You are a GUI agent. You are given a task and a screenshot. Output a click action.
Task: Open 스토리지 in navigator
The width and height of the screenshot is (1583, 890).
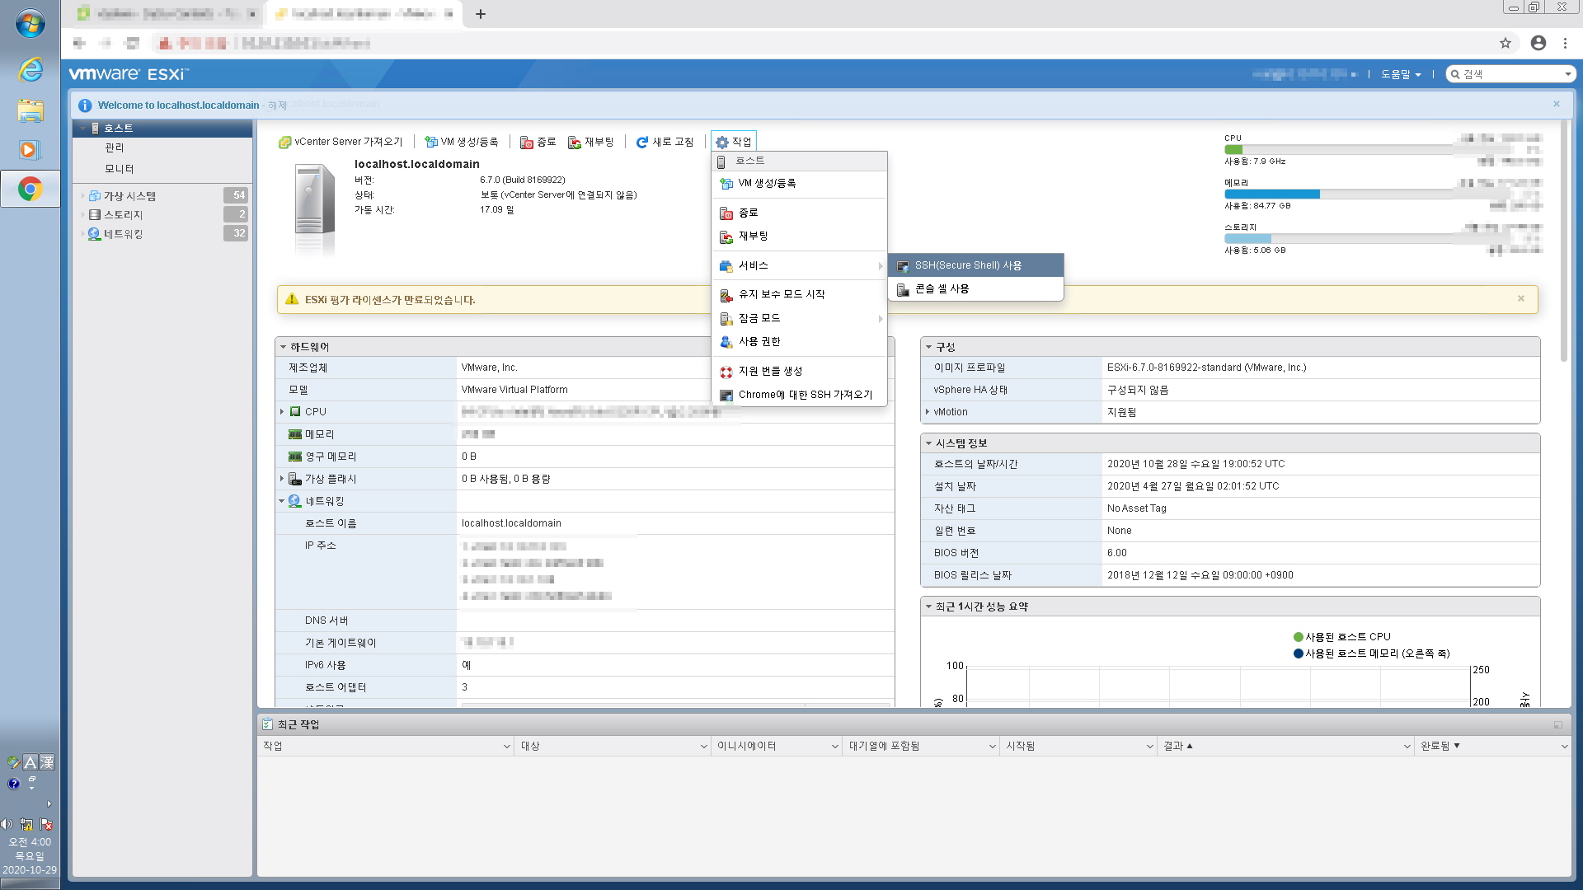coord(123,215)
